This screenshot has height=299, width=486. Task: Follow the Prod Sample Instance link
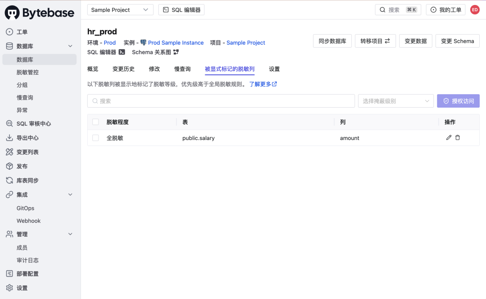coord(176,42)
